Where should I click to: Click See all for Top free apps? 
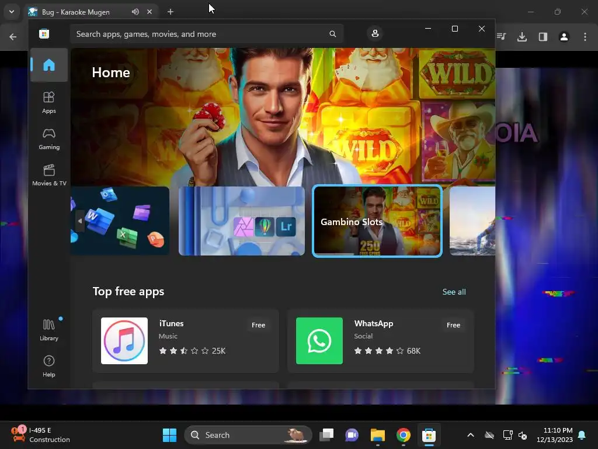tap(454, 292)
